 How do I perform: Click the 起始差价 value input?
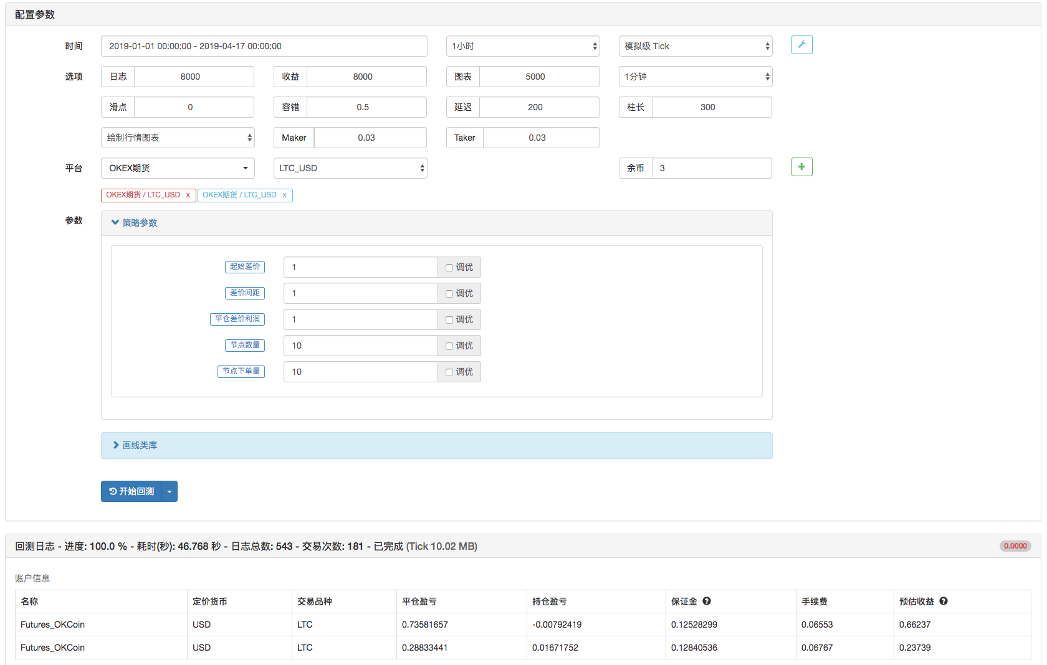[x=361, y=267]
